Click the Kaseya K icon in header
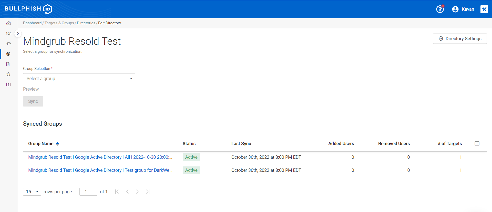 click(x=484, y=9)
